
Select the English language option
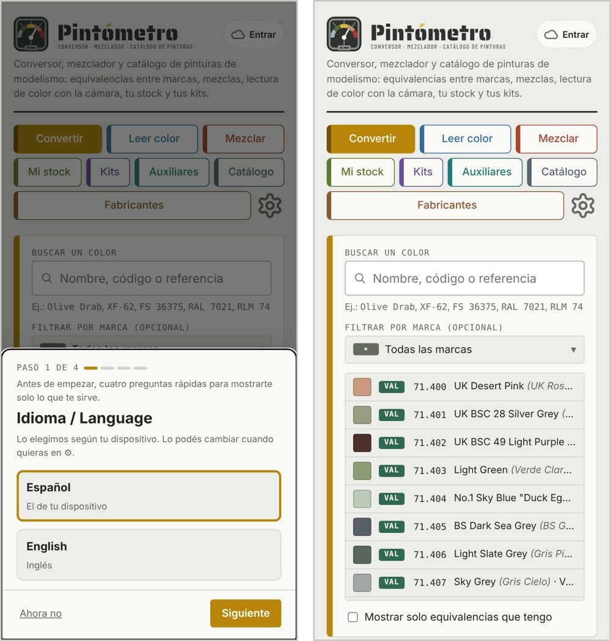pyautogui.click(x=148, y=555)
